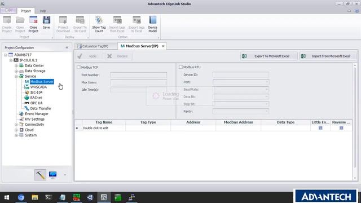Toggle the Reverse checkbox in tag row
361x203 pixels.
click(x=341, y=128)
